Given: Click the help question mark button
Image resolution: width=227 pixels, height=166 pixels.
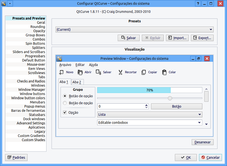Looking at the screenshot, I should (198, 3).
